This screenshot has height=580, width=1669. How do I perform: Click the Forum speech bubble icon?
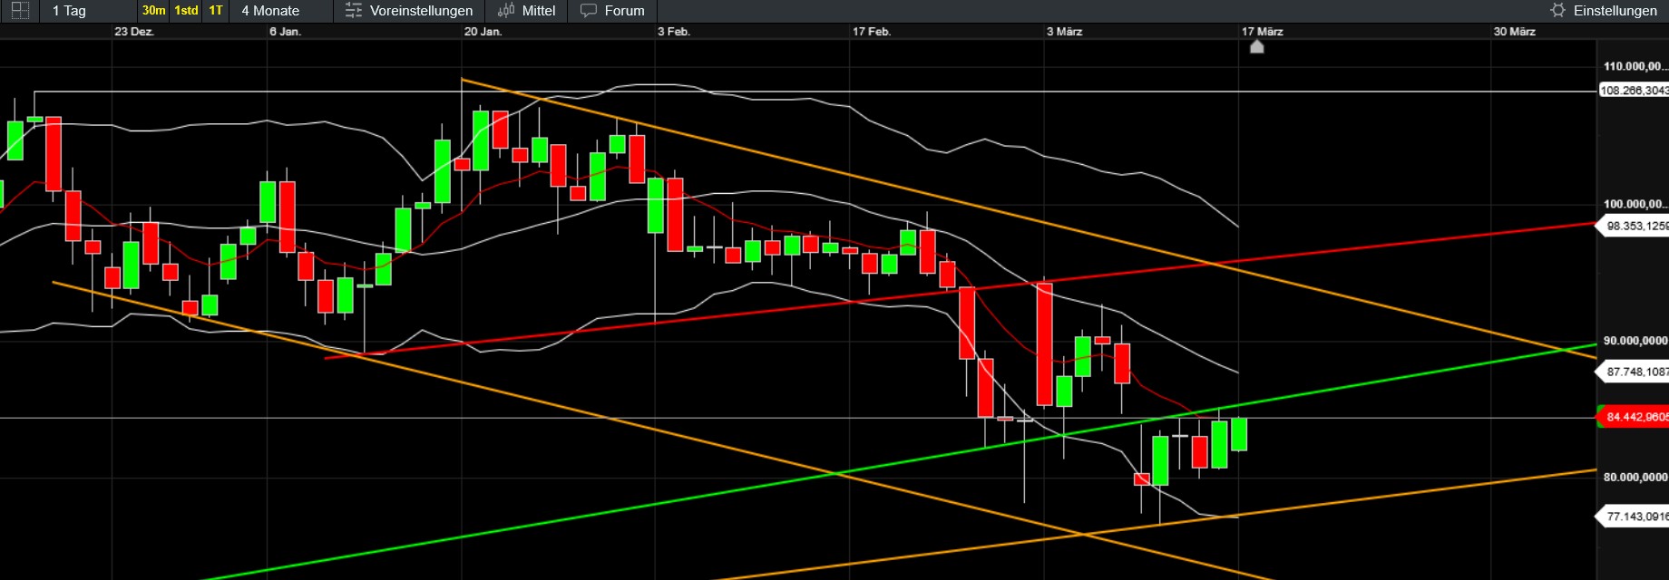pos(589,11)
